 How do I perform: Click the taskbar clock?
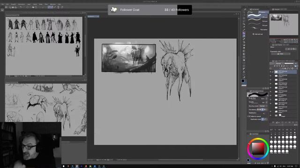click(290, 166)
